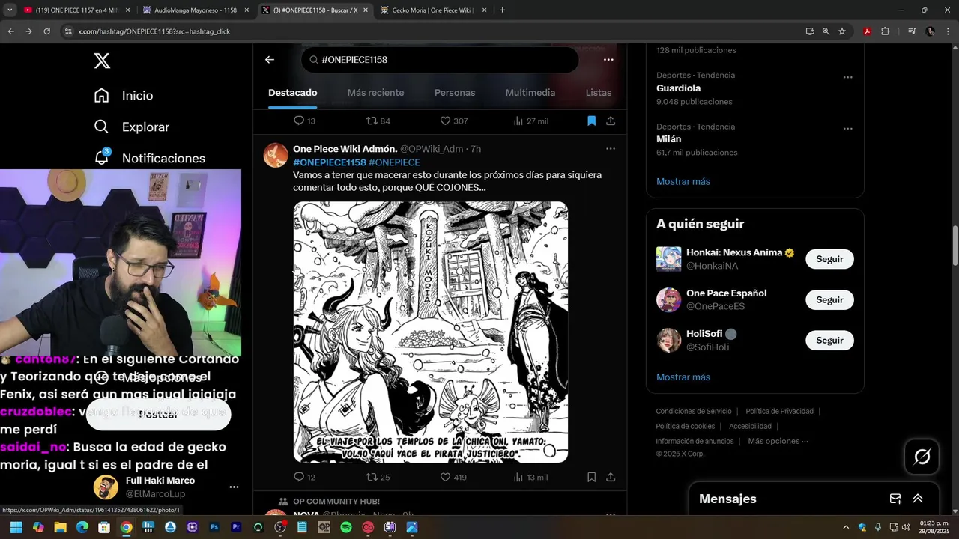View stats of post with 13 mil views
The image size is (959, 539).
point(530,477)
